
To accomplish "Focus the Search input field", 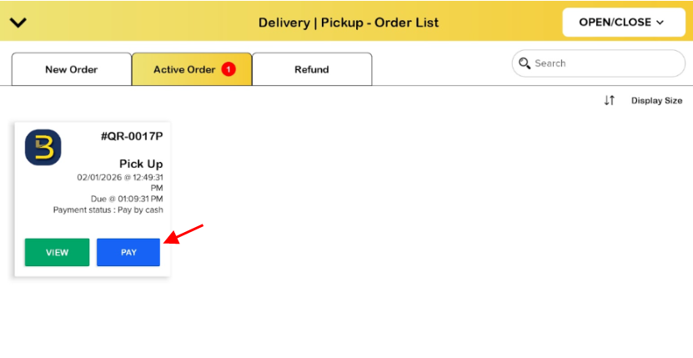I will tap(606, 63).
